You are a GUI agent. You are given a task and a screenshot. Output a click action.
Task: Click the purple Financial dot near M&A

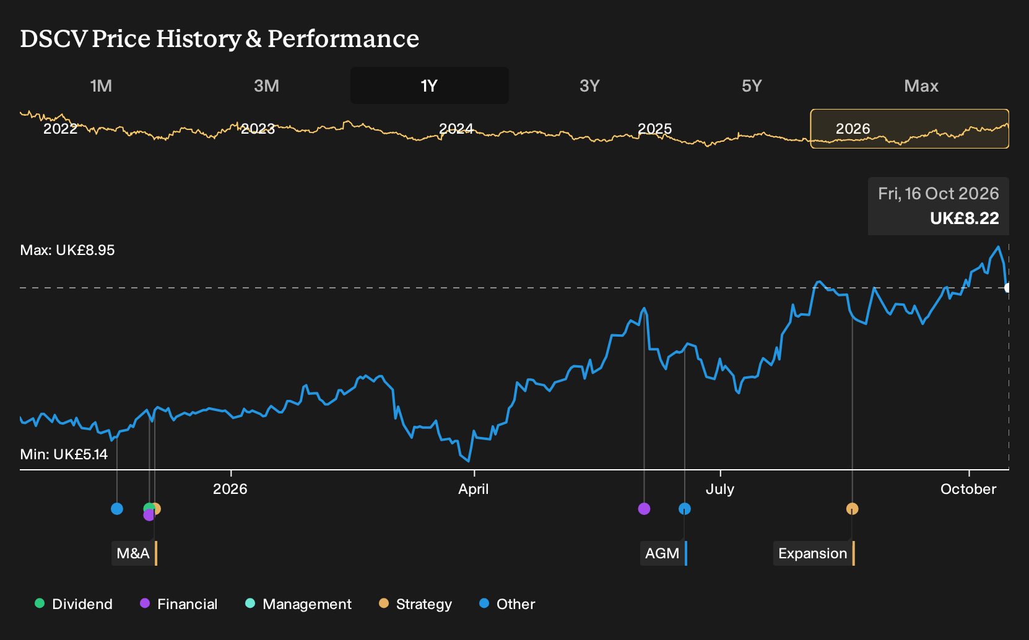click(x=149, y=515)
